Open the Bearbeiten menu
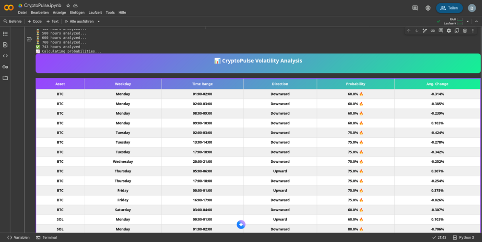 tap(40, 12)
